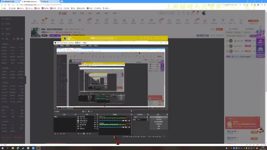Mute the Mic/Aux speaker icon
267x150 pixels.
click(126, 120)
